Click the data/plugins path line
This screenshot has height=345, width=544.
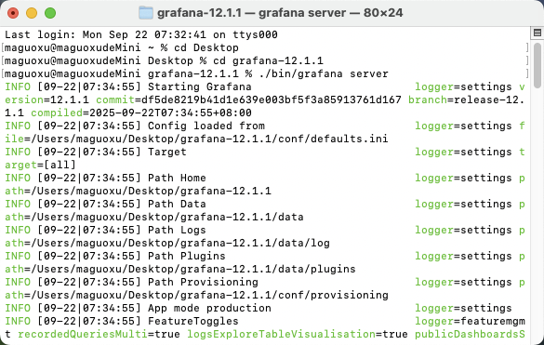180,269
